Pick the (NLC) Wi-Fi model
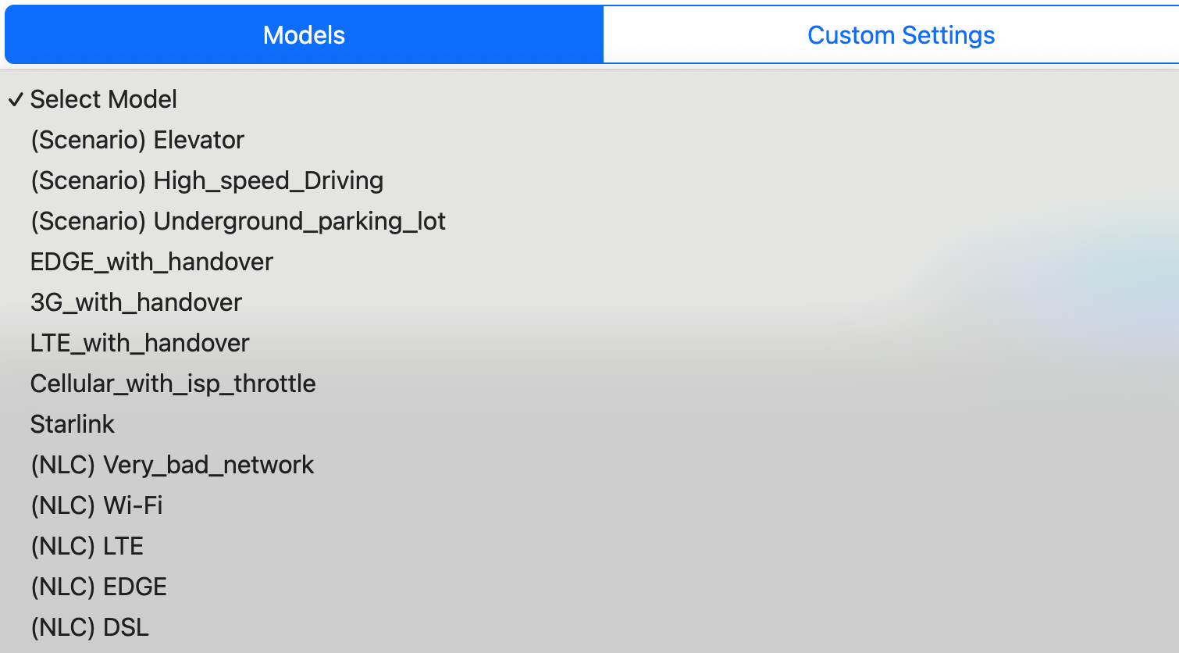This screenshot has width=1179, height=653. click(589, 505)
